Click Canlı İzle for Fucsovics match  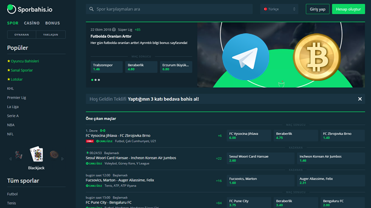[x=94, y=186]
